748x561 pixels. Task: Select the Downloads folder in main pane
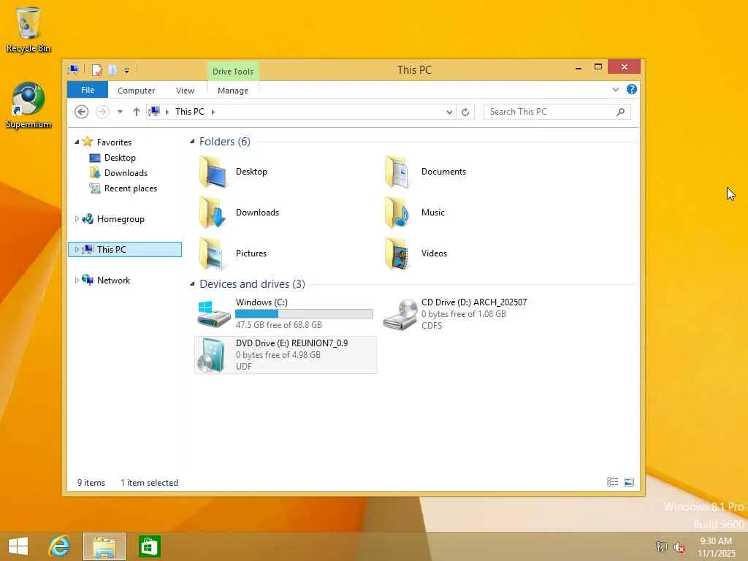click(x=240, y=213)
